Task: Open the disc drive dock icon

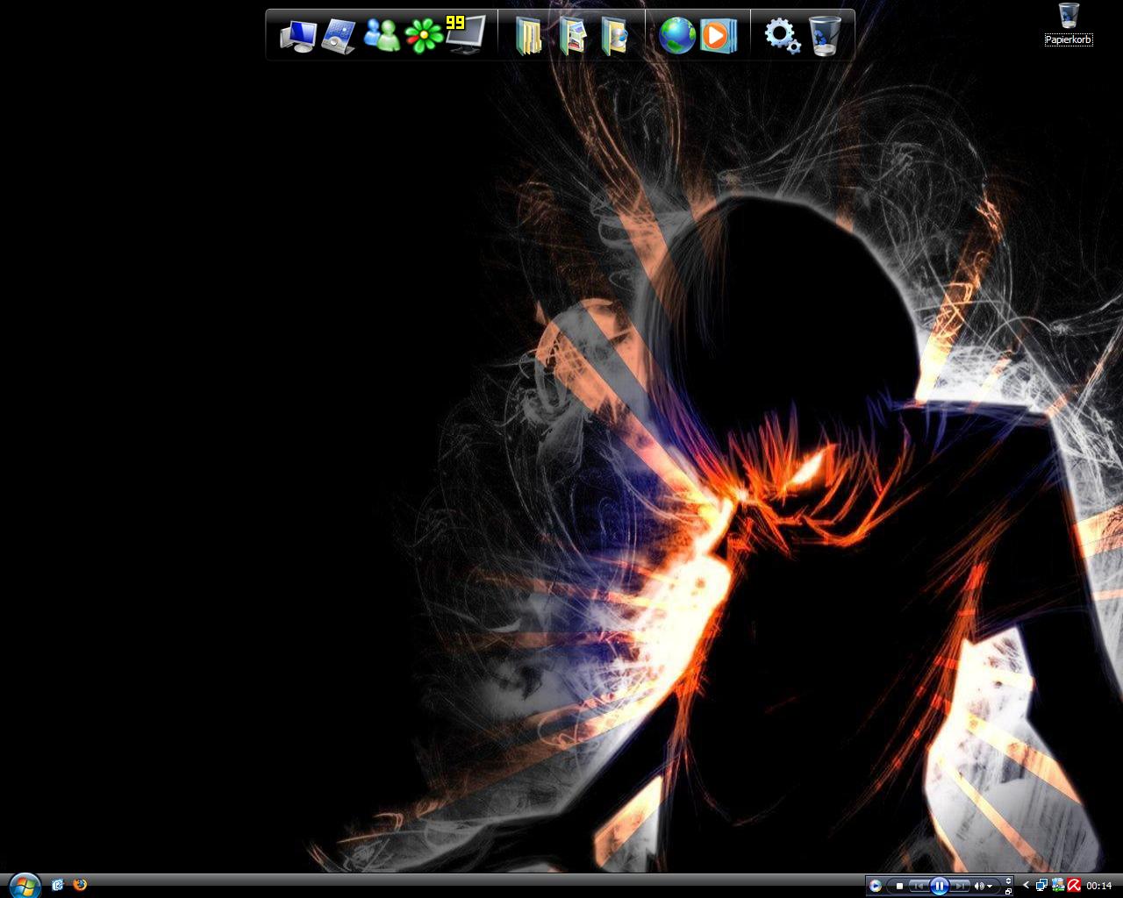Action: [339, 36]
